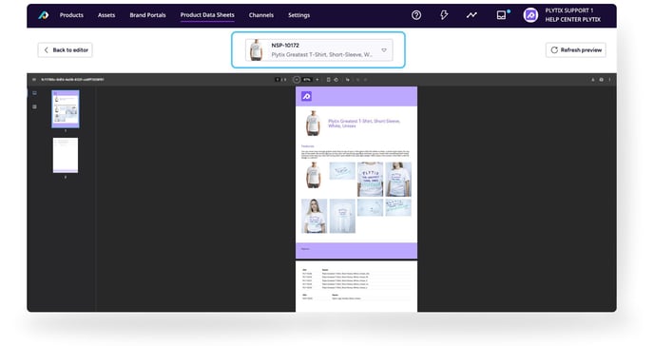
Task: Click the PDF zoom percentage field
Action: (x=307, y=80)
